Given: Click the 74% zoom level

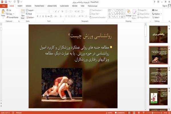Looking at the screenshot, I should pos(165,113).
